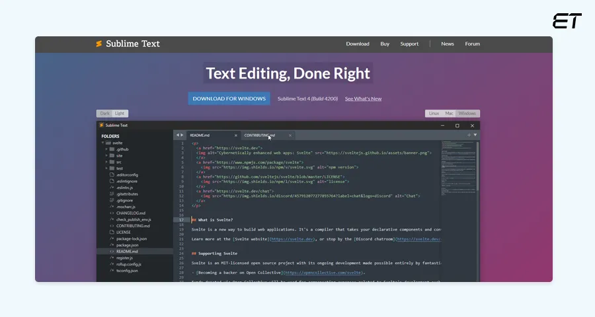
Task: Expand the .github folder arrow
Action: [106, 149]
